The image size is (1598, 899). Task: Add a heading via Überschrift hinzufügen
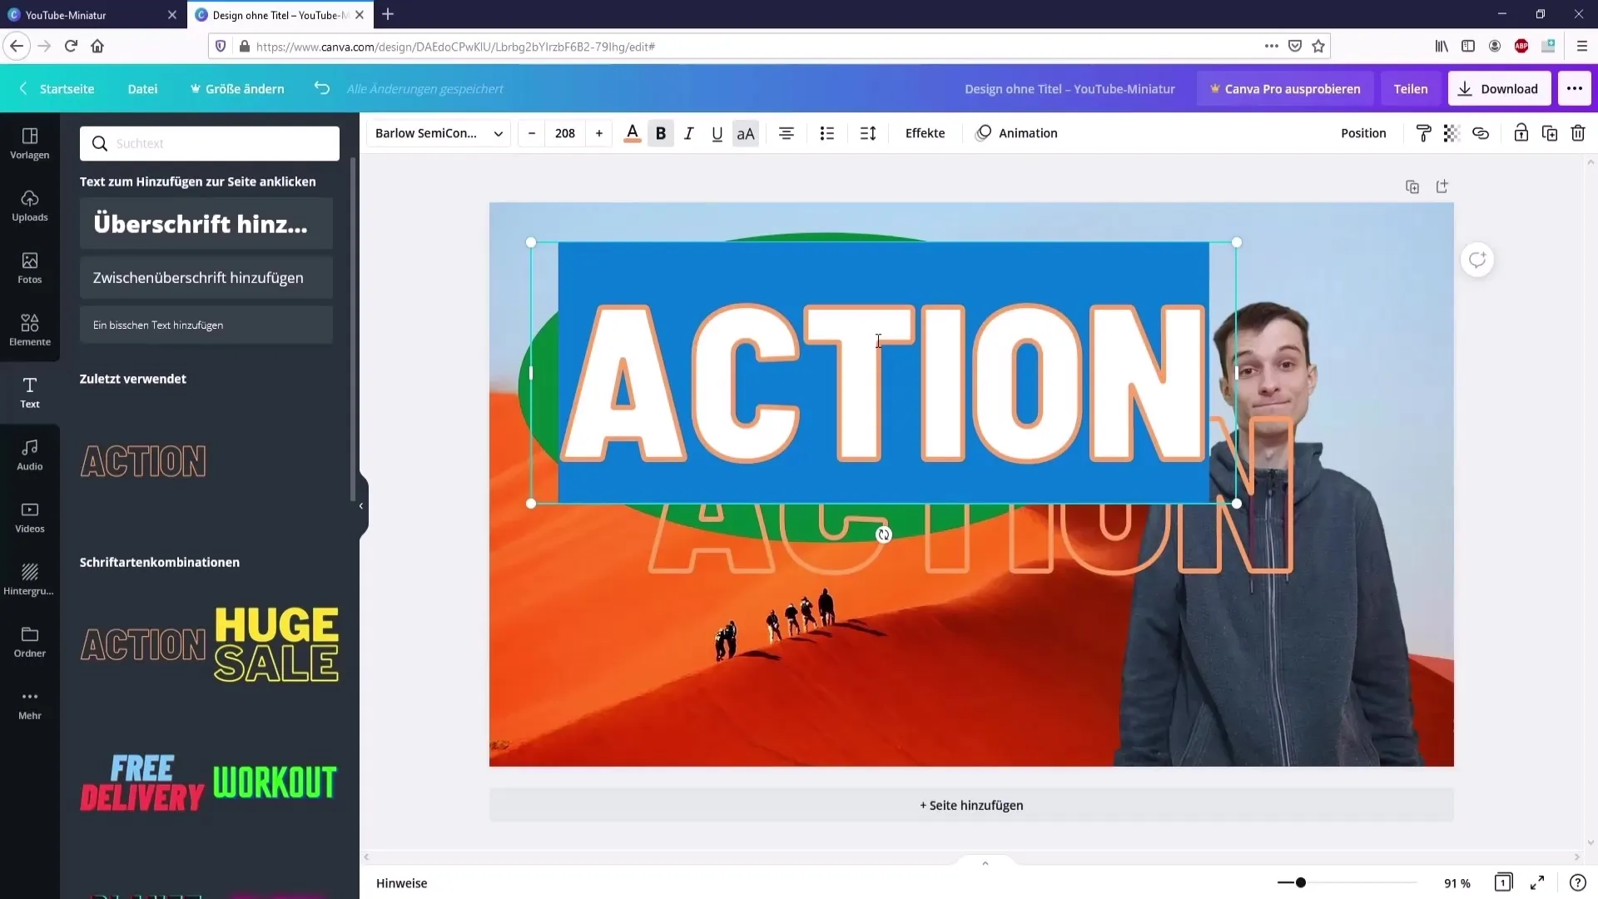[x=206, y=223]
